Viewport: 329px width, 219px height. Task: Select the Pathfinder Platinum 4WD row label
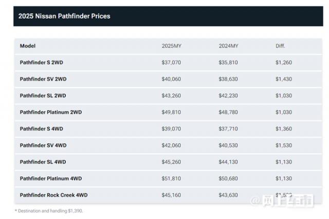pyautogui.click(x=51, y=178)
